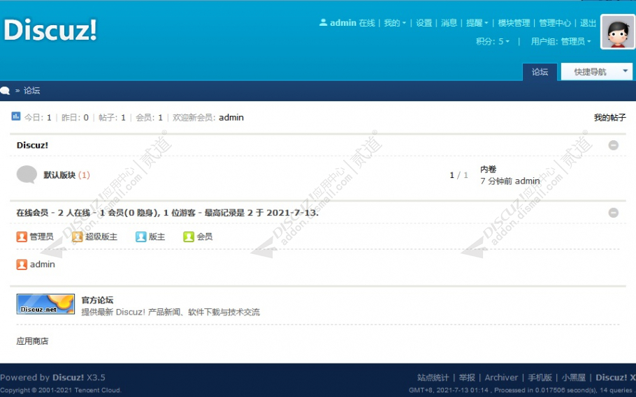
Task: Open online user admin in members list
Action: pyautogui.click(x=43, y=264)
